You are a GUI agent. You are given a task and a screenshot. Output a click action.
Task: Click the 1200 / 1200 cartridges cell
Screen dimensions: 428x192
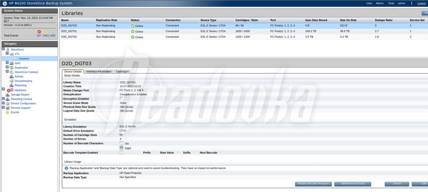242,37
